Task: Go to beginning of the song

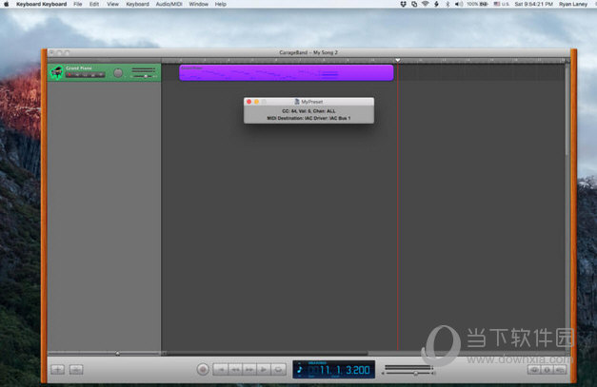Action: pos(221,370)
